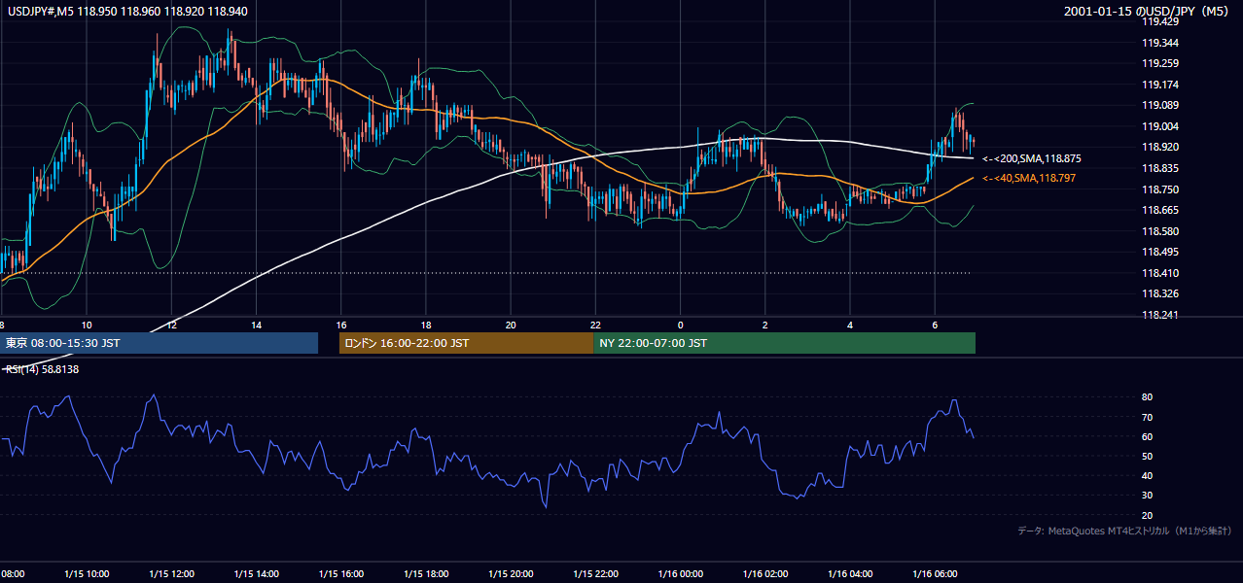Click the 1/16 02:00 date label
The height and width of the screenshot is (583, 1243).
(764, 573)
